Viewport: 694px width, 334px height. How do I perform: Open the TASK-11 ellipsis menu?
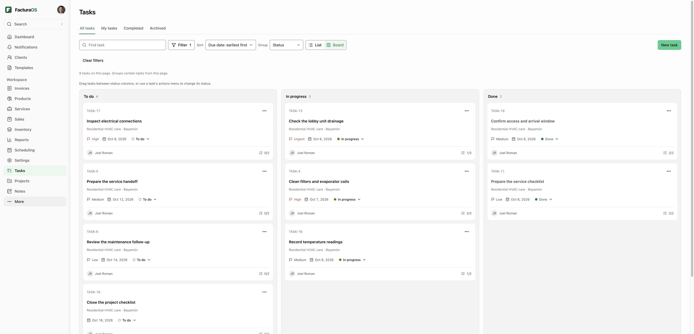[669, 171]
